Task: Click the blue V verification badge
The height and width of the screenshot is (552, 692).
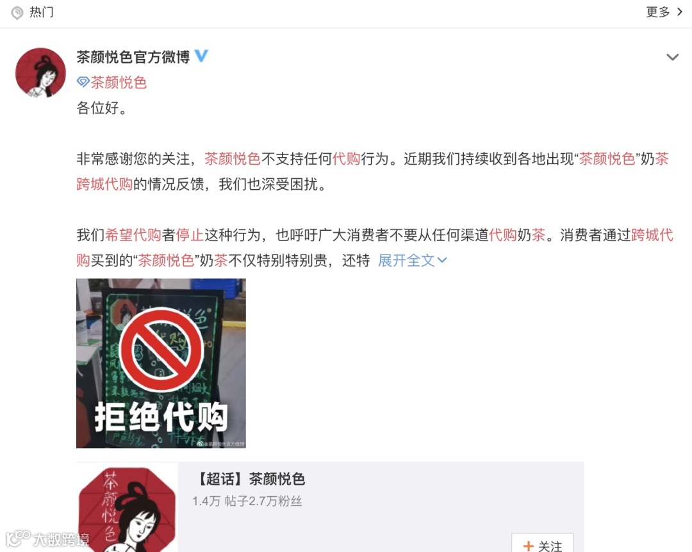Action: pyautogui.click(x=201, y=56)
